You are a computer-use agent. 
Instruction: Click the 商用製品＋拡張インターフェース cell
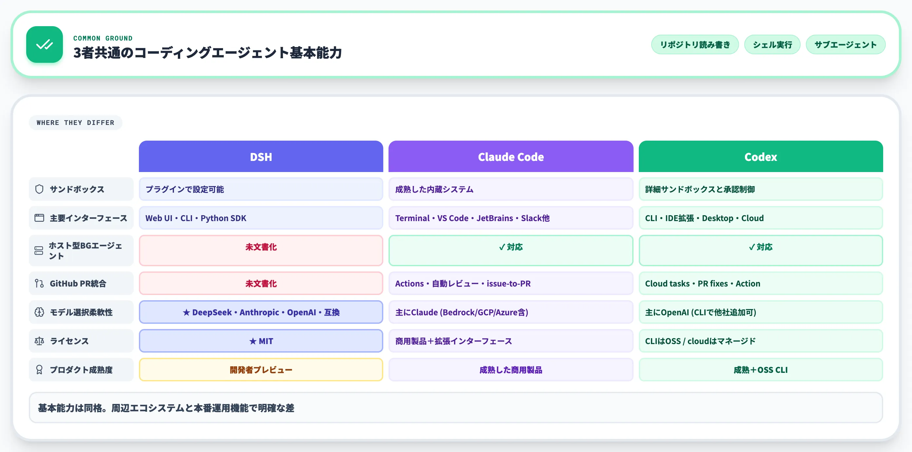click(511, 341)
